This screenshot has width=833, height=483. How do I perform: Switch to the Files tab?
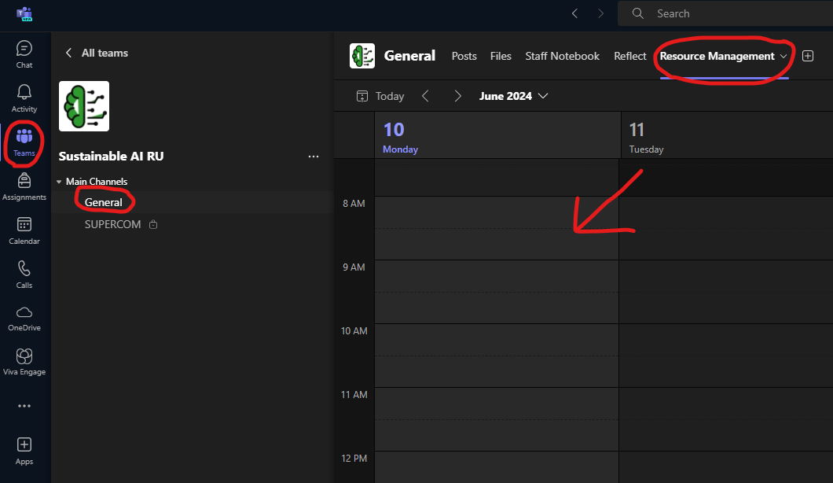(x=501, y=56)
